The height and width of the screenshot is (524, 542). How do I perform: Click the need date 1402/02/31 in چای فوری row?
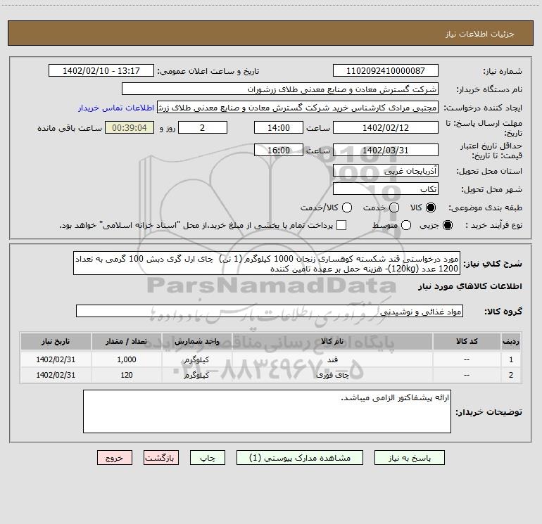point(56,375)
